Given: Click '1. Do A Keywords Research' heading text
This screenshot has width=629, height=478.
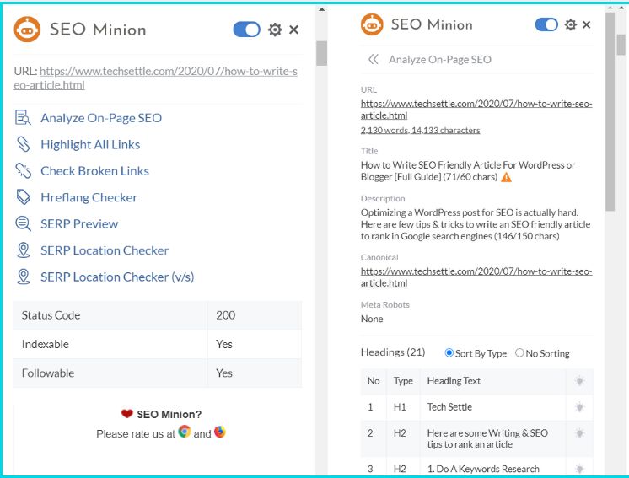Looking at the screenshot, I should coord(483,469).
